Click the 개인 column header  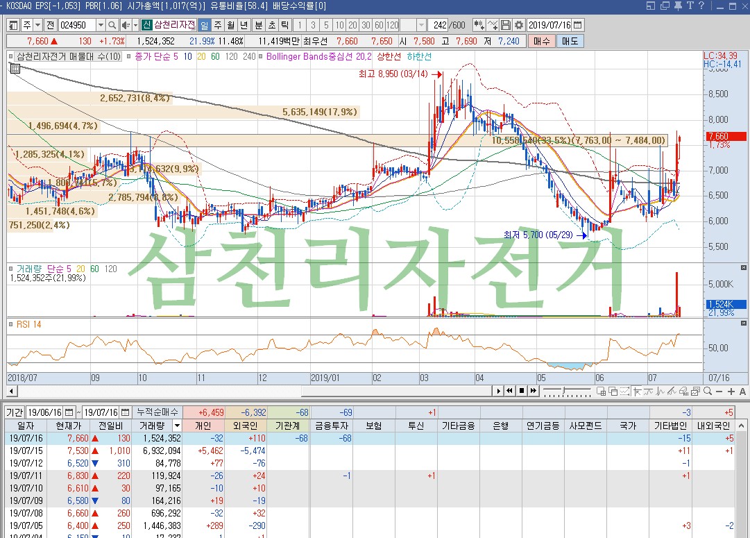[x=203, y=426]
